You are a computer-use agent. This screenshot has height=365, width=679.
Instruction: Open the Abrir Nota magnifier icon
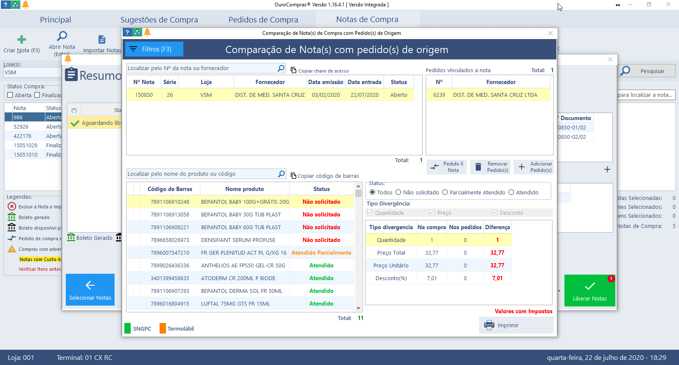click(x=62, y=36)
